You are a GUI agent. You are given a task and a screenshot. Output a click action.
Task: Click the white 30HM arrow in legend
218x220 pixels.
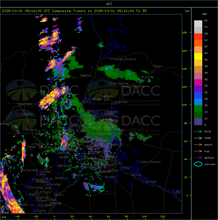coord(198,138)
